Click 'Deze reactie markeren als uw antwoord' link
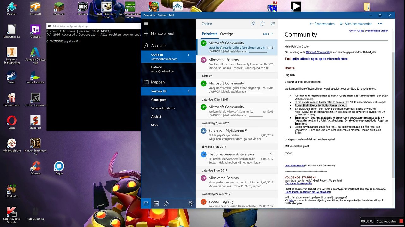Image resolution: width=405 pixels, height=227 pixels. [x=308, y=192]
